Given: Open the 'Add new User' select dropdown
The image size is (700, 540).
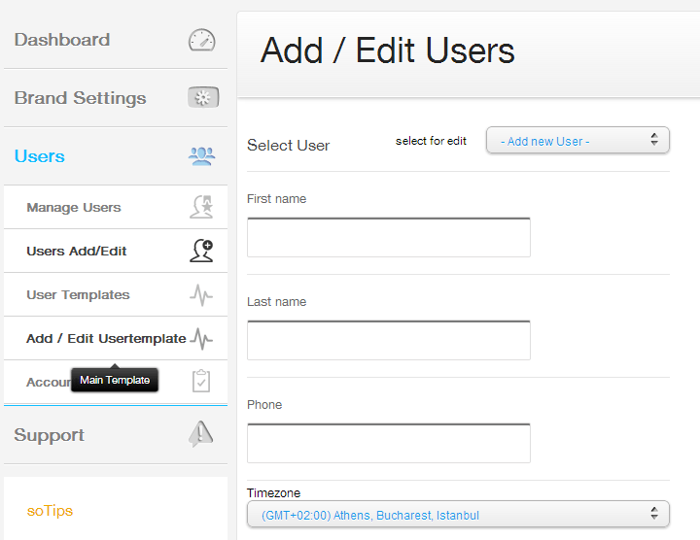Looking at the screenshot, I should click(577, 141).
